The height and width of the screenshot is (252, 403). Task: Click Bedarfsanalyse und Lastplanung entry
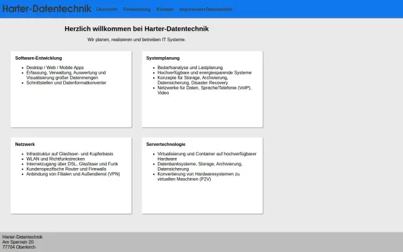(190, 68)
